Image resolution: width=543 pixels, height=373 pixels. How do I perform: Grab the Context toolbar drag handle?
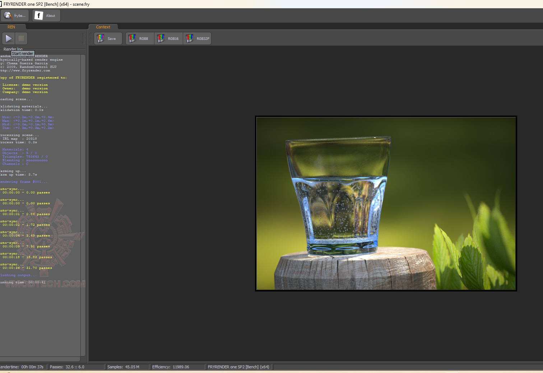(91, 38)
